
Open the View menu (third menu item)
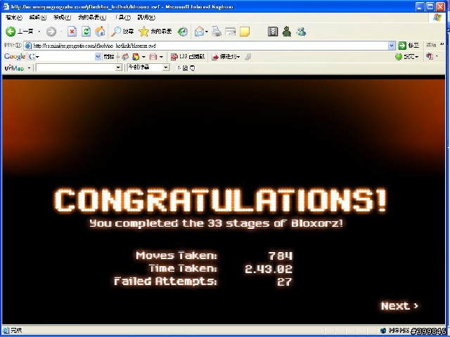(x=62, y=18)
